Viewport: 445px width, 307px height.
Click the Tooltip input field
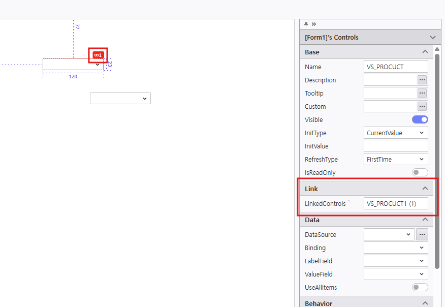click(391, 93)
